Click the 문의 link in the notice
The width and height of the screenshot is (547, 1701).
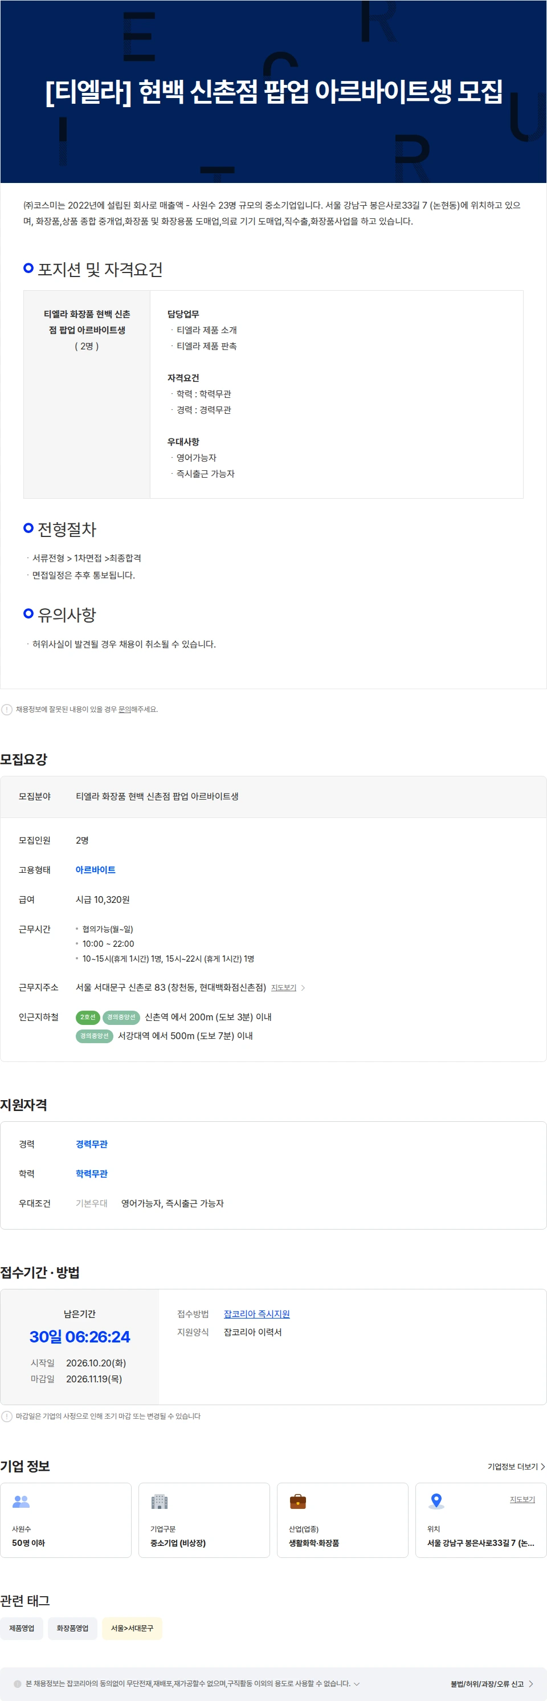click(x=124, y=709)
